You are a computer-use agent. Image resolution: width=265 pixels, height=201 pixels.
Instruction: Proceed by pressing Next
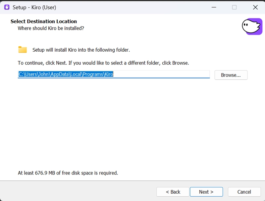click(x=206, y=192)
